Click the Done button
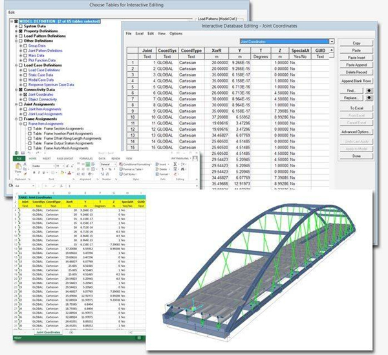The width and height of the screenshot is (388, 355). (356, 156)
